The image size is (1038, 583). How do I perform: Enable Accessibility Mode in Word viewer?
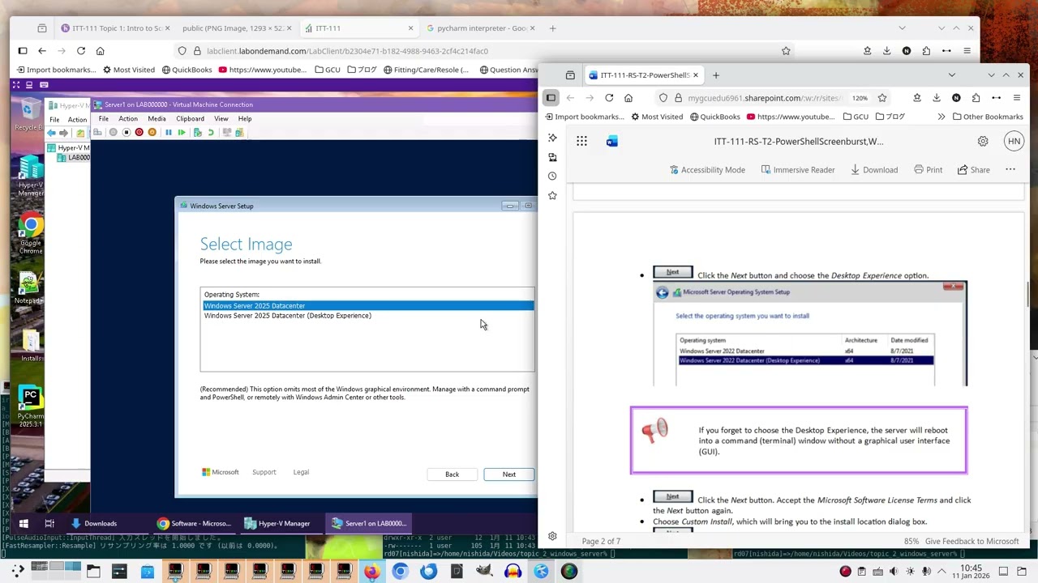[x=707, y=170]
